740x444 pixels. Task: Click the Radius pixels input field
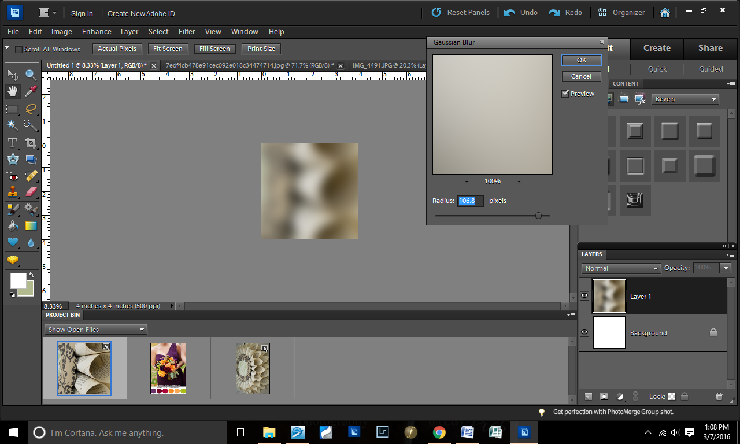470,201
